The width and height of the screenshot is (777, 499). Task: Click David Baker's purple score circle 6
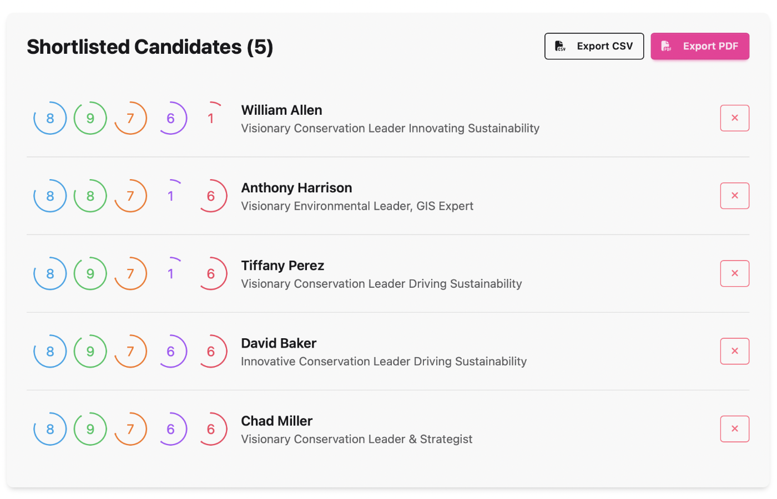[170, 351]
